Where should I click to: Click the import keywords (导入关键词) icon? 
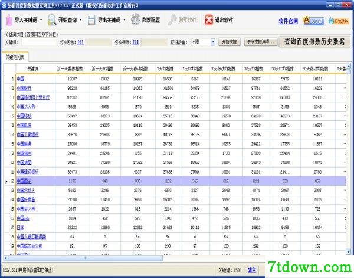9,20
